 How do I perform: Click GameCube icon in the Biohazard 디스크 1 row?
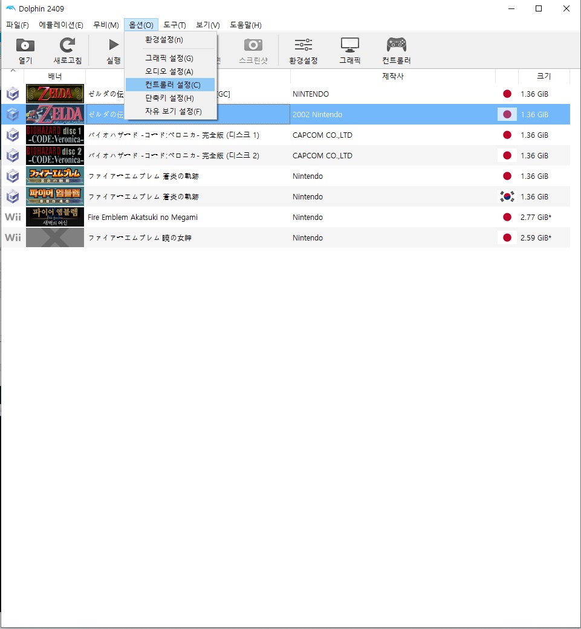[x=13, y=135]
